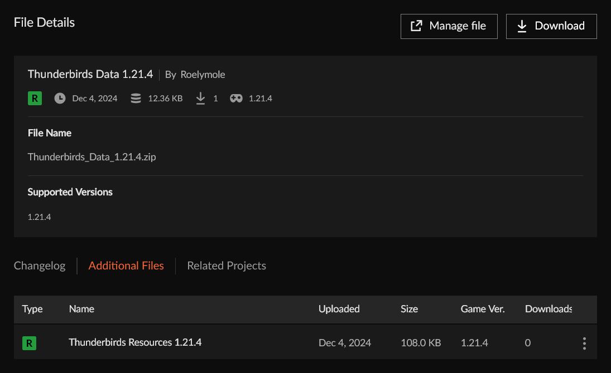Viewport: 611px width, 373px height.
Task: Click the Size column header
Action: 409,309
